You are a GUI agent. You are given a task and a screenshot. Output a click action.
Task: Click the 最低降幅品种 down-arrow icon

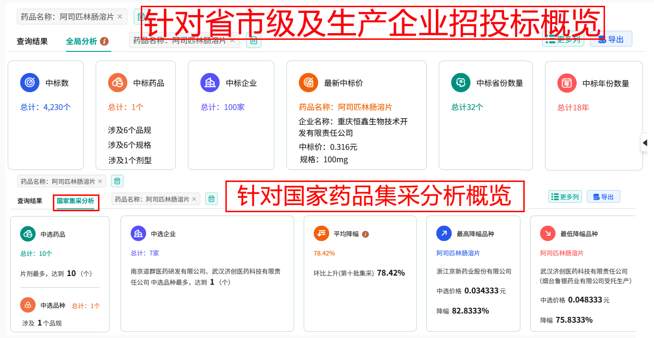(548, 234)
